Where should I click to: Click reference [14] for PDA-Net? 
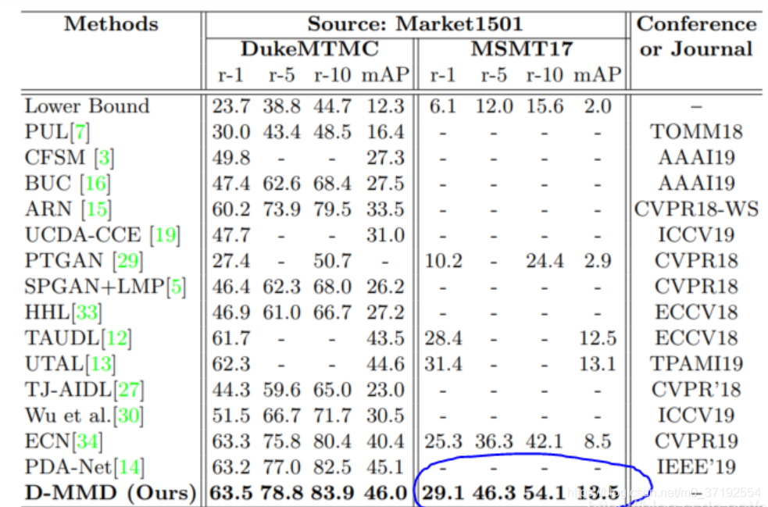[x=130, y=467]
